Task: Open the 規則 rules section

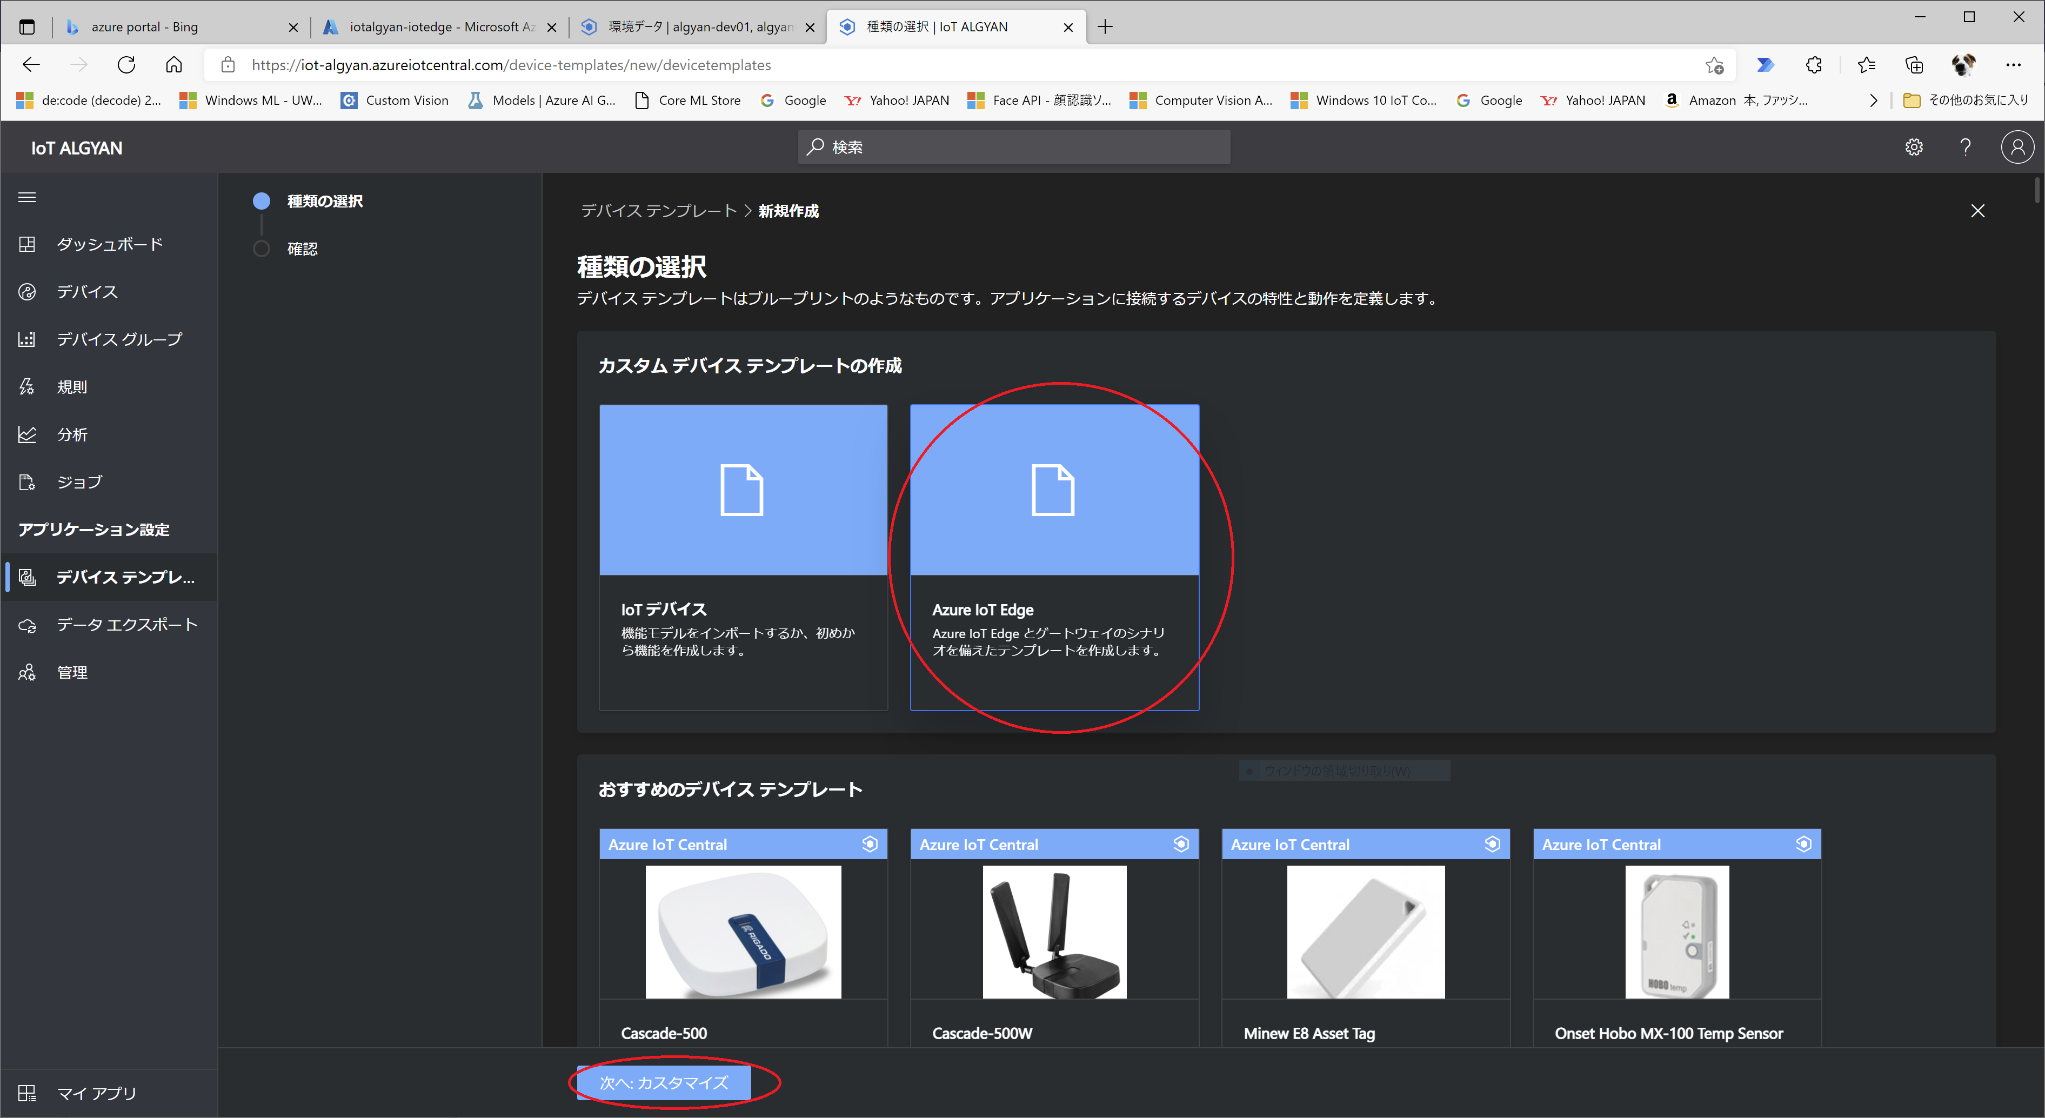Action: pyautogui.click(x=71, y=387)
